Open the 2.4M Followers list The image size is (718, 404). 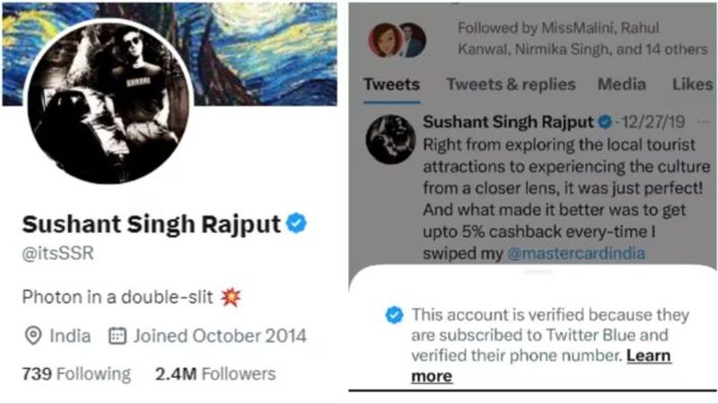215,374
